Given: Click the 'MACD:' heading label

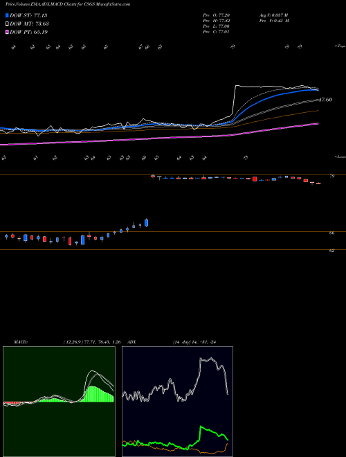Looking at the screenshot, I should pyautogui.click(x=21, y=342).
